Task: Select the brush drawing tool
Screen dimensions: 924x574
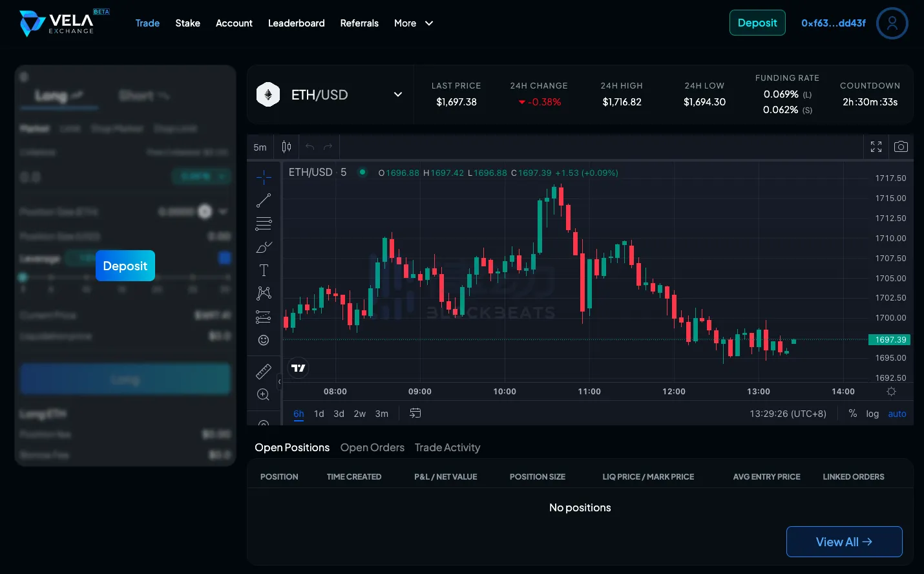Action: tap(264, 248)
